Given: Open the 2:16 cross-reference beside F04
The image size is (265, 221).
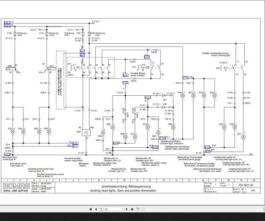Looking at the screenshot, I should coord(185,78).
